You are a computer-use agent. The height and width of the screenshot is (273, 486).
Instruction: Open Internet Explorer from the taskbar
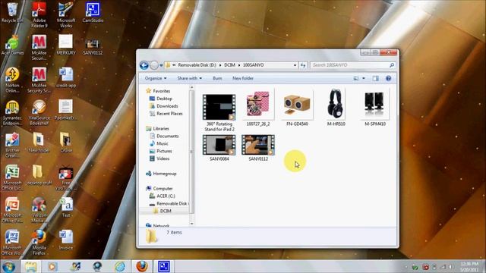[x=120, y=266]
